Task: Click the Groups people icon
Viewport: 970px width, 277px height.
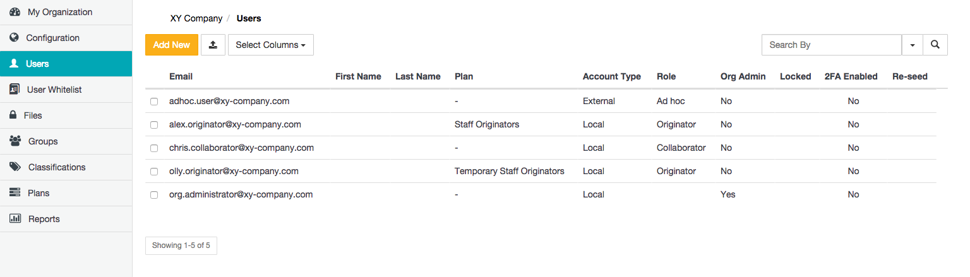Action: coord(15,141)
